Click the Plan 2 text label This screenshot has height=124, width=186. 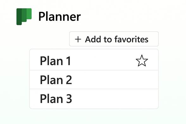point(56,80)
